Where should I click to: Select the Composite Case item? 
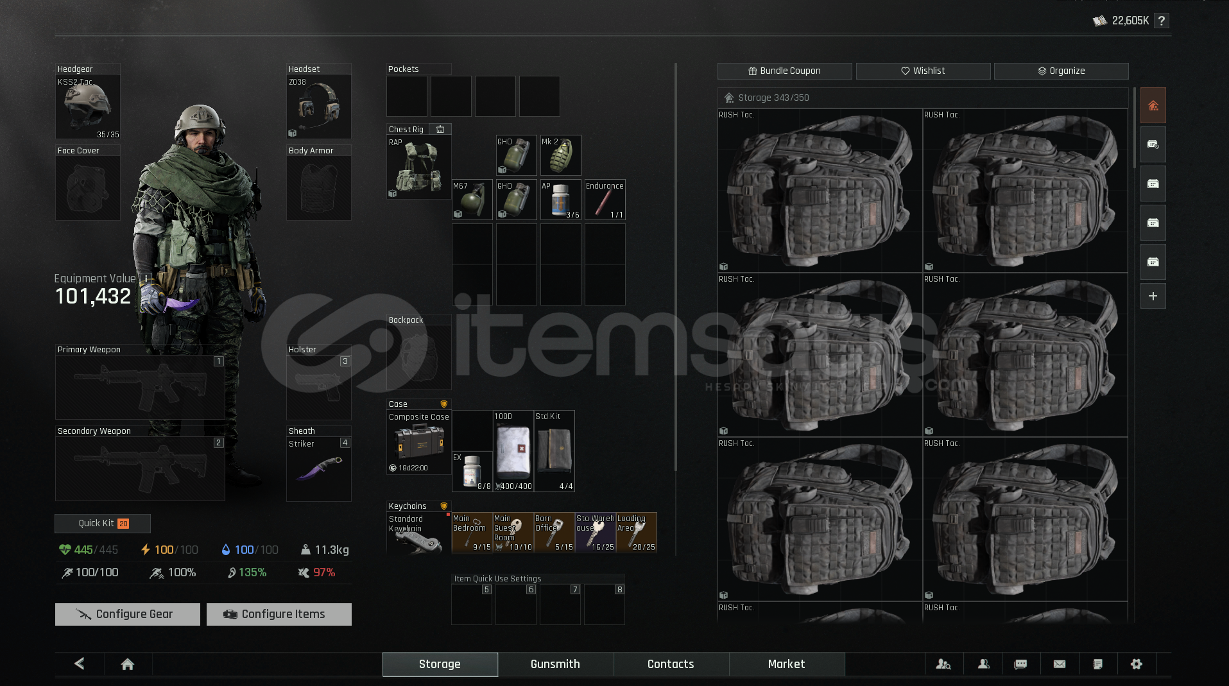tap(419, 443)
